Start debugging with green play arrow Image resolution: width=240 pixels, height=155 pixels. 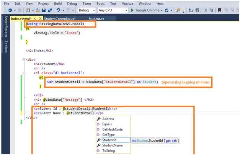click(132, 10)
